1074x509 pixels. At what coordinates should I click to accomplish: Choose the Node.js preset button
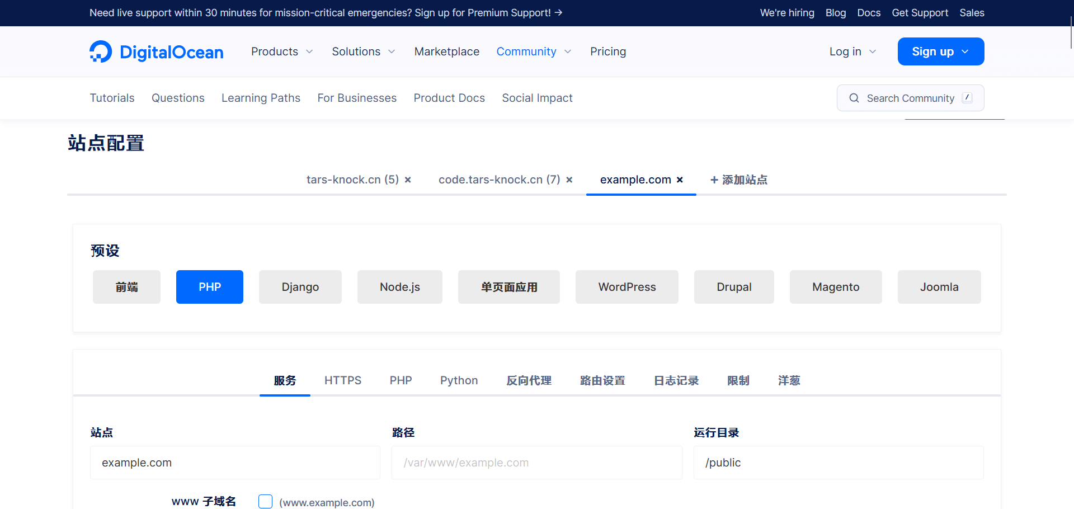click(399, 287)
